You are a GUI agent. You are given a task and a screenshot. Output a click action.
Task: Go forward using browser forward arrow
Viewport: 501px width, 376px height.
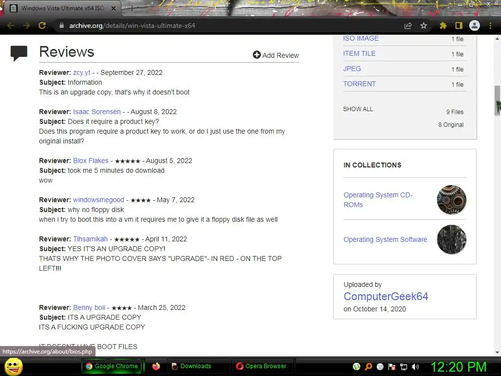click(26, 25)
